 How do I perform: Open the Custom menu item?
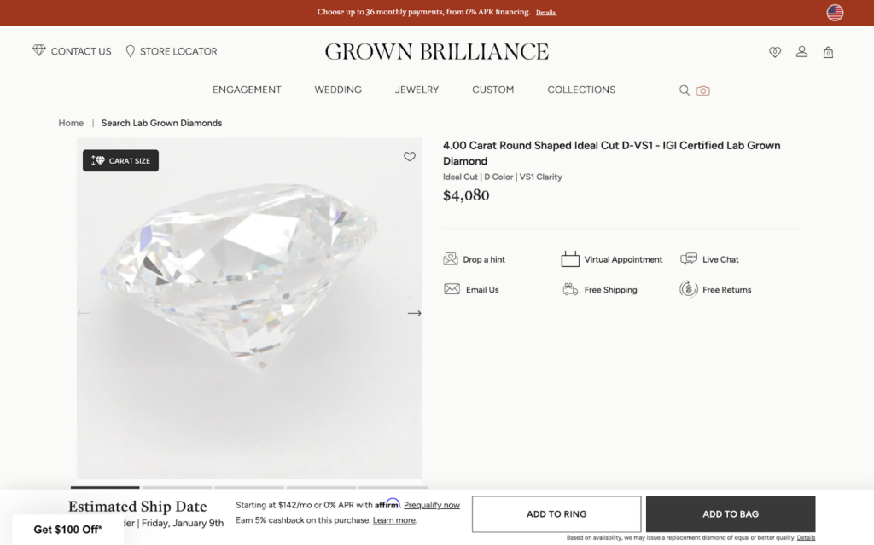point(493,90)
